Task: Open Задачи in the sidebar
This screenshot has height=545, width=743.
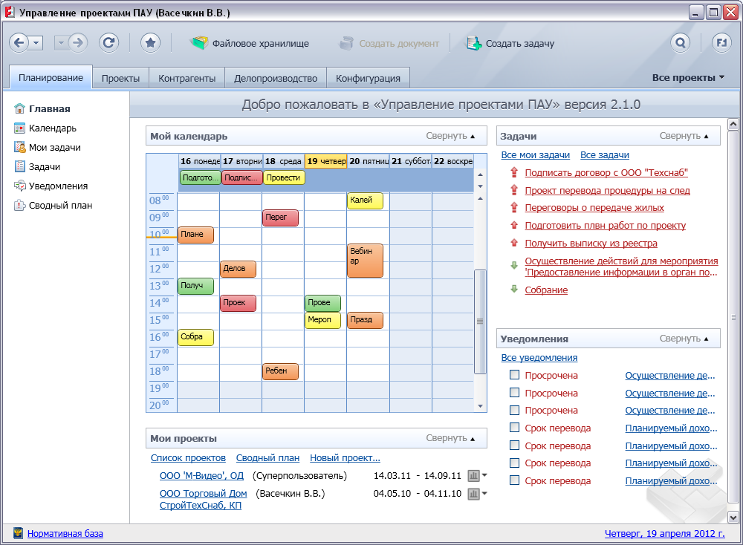Action: (37, 166)
